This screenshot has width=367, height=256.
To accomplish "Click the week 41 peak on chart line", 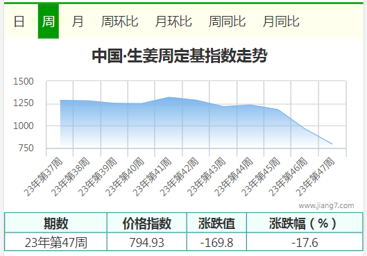I will pyautogui.click(x=169, y=97).
